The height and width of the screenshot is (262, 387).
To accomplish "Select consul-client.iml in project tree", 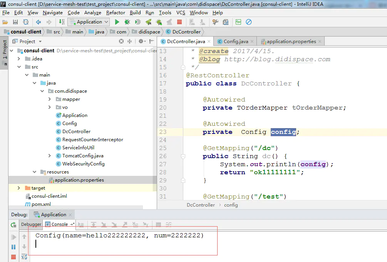I will (49, 196).
